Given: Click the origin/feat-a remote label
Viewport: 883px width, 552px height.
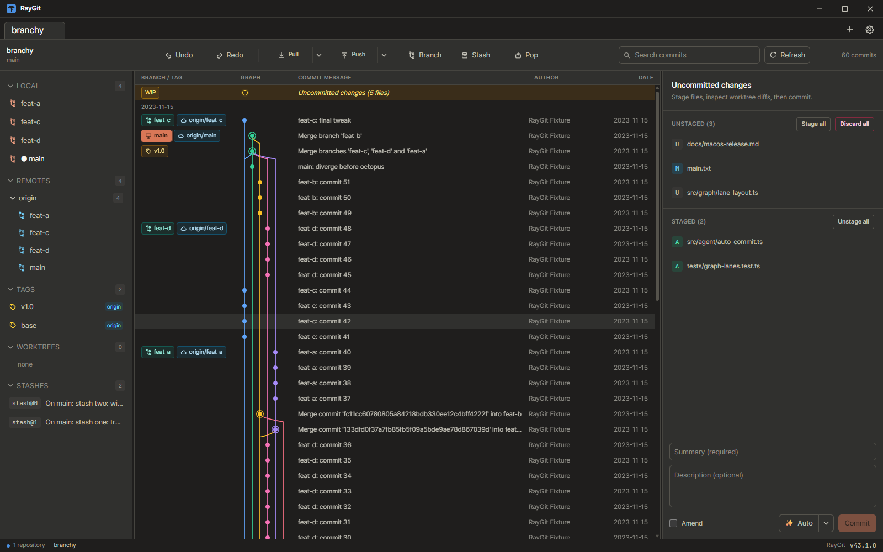Looking at the screenshot, I should [201, 352].
